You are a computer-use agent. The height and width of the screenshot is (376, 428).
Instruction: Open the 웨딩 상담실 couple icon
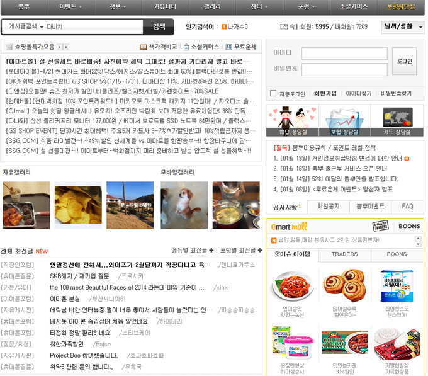pyautogui.click(x=292, y=120)
